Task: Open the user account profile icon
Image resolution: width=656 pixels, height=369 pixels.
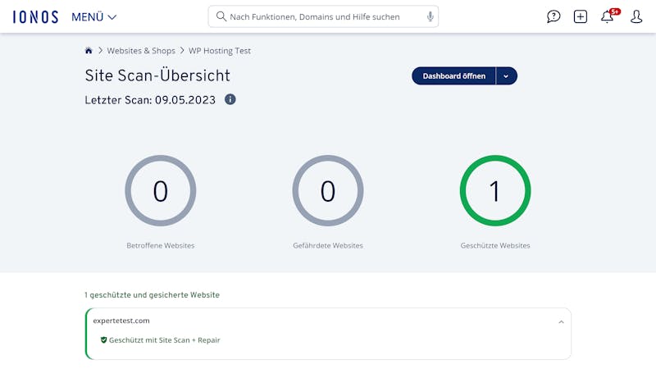Action: click(636, 16)
